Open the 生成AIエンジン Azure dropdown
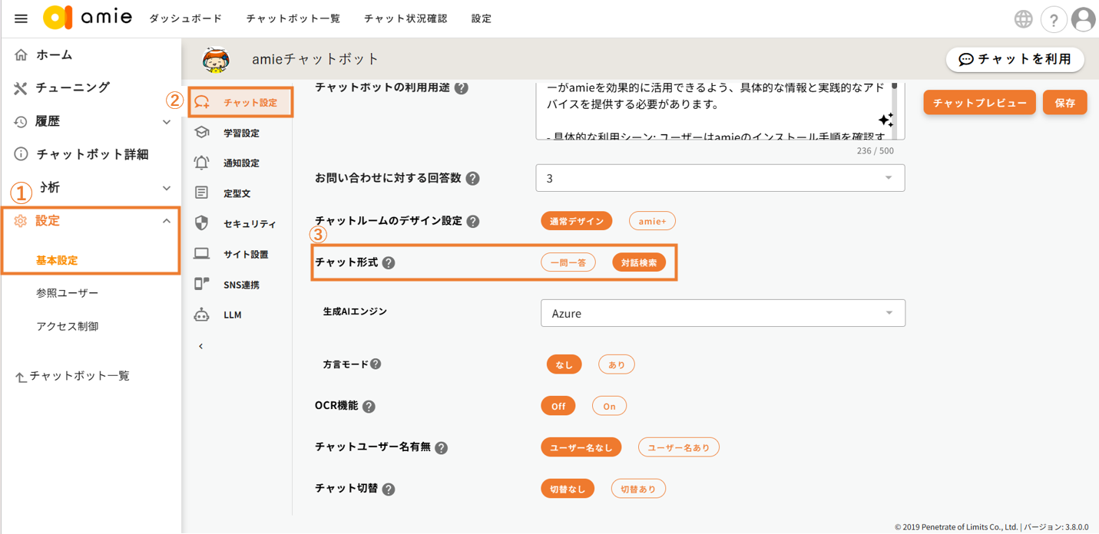This screenshot has height=534, width=1099. click(x=722, y=313)
